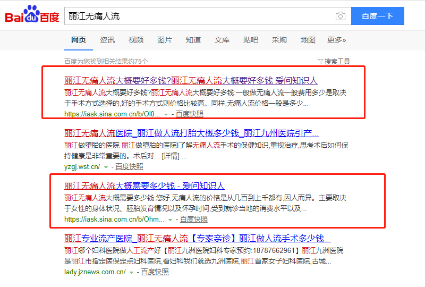Open result 丽江无痛人流大概需要多少钱 - 爱问知识人

[144, 185]
